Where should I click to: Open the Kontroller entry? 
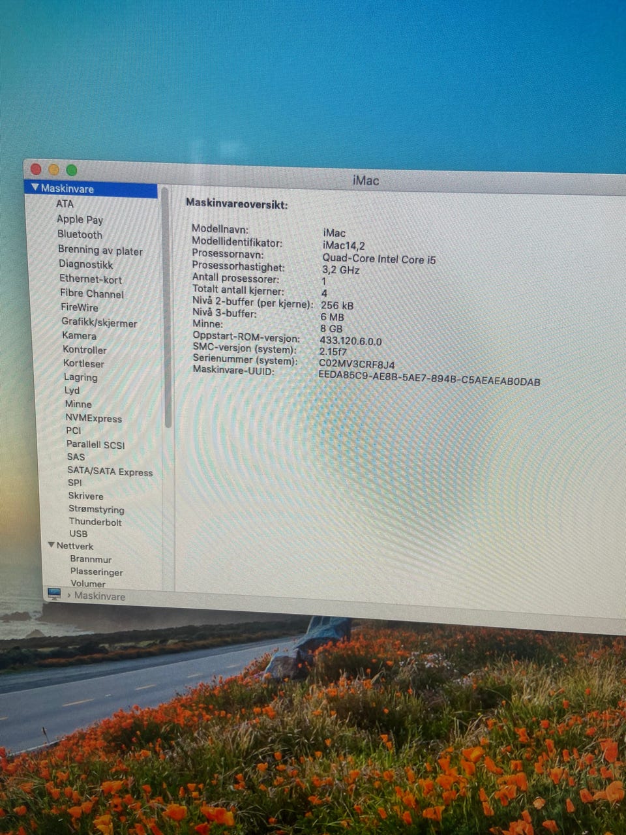pyautogui.click(x=84, y=350)
